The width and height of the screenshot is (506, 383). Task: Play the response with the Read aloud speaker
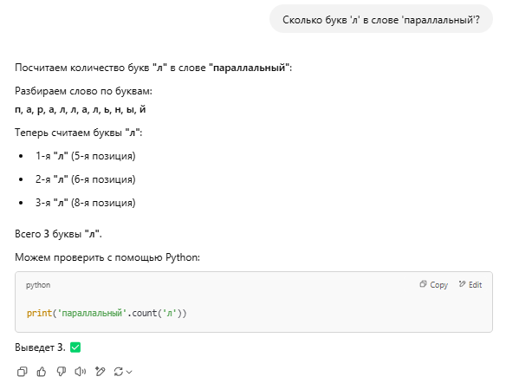tap(81, 372)
